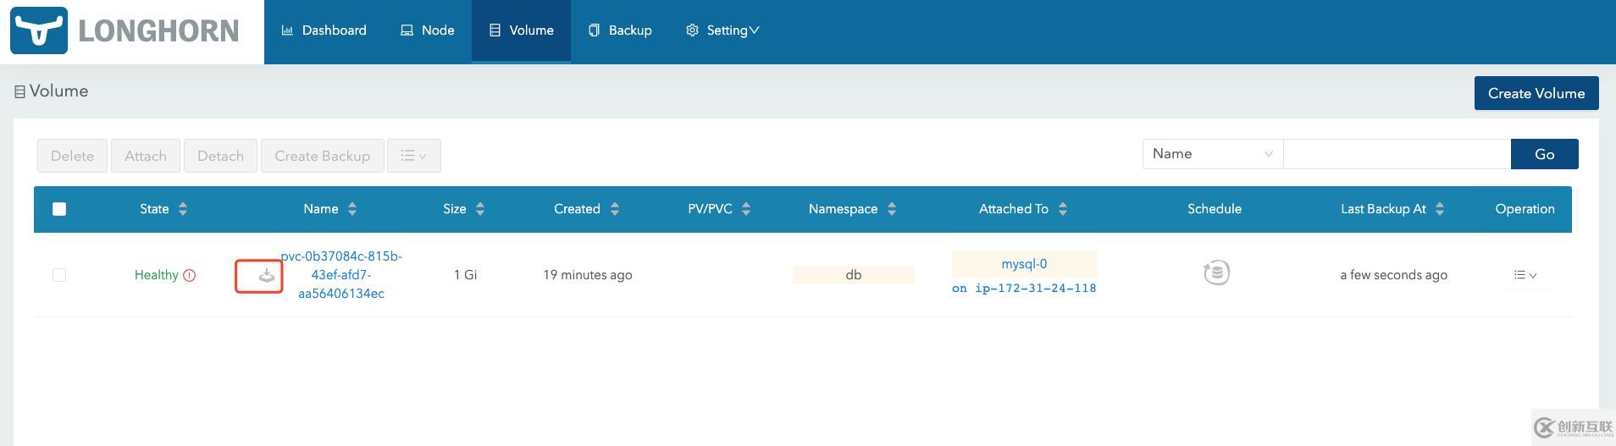Screen dimensions: 1616x446
Task: Click the Healthy state warning info icon
Action: point(190,275)
